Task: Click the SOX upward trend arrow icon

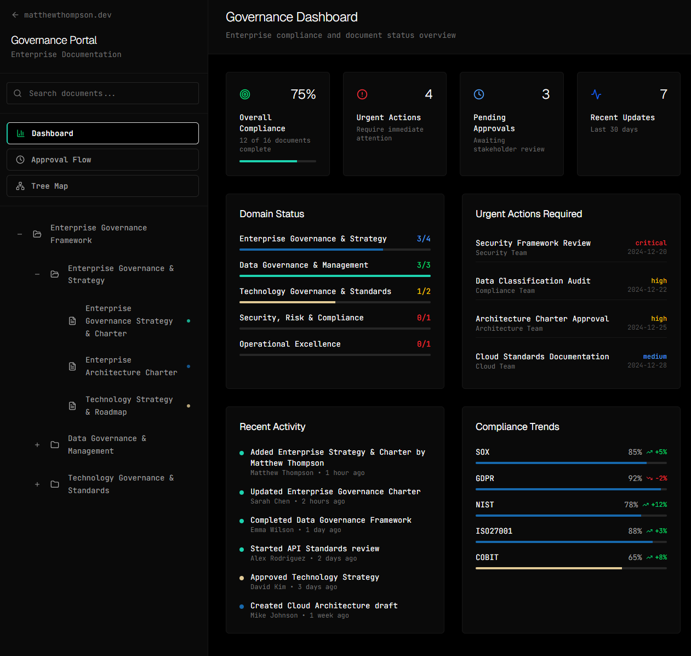Action: coord(649,453)
